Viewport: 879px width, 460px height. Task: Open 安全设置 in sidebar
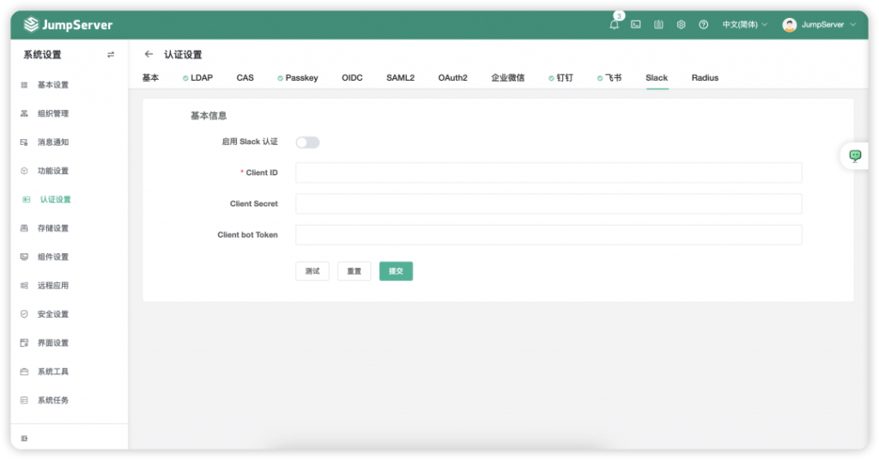tap(53, 314)
